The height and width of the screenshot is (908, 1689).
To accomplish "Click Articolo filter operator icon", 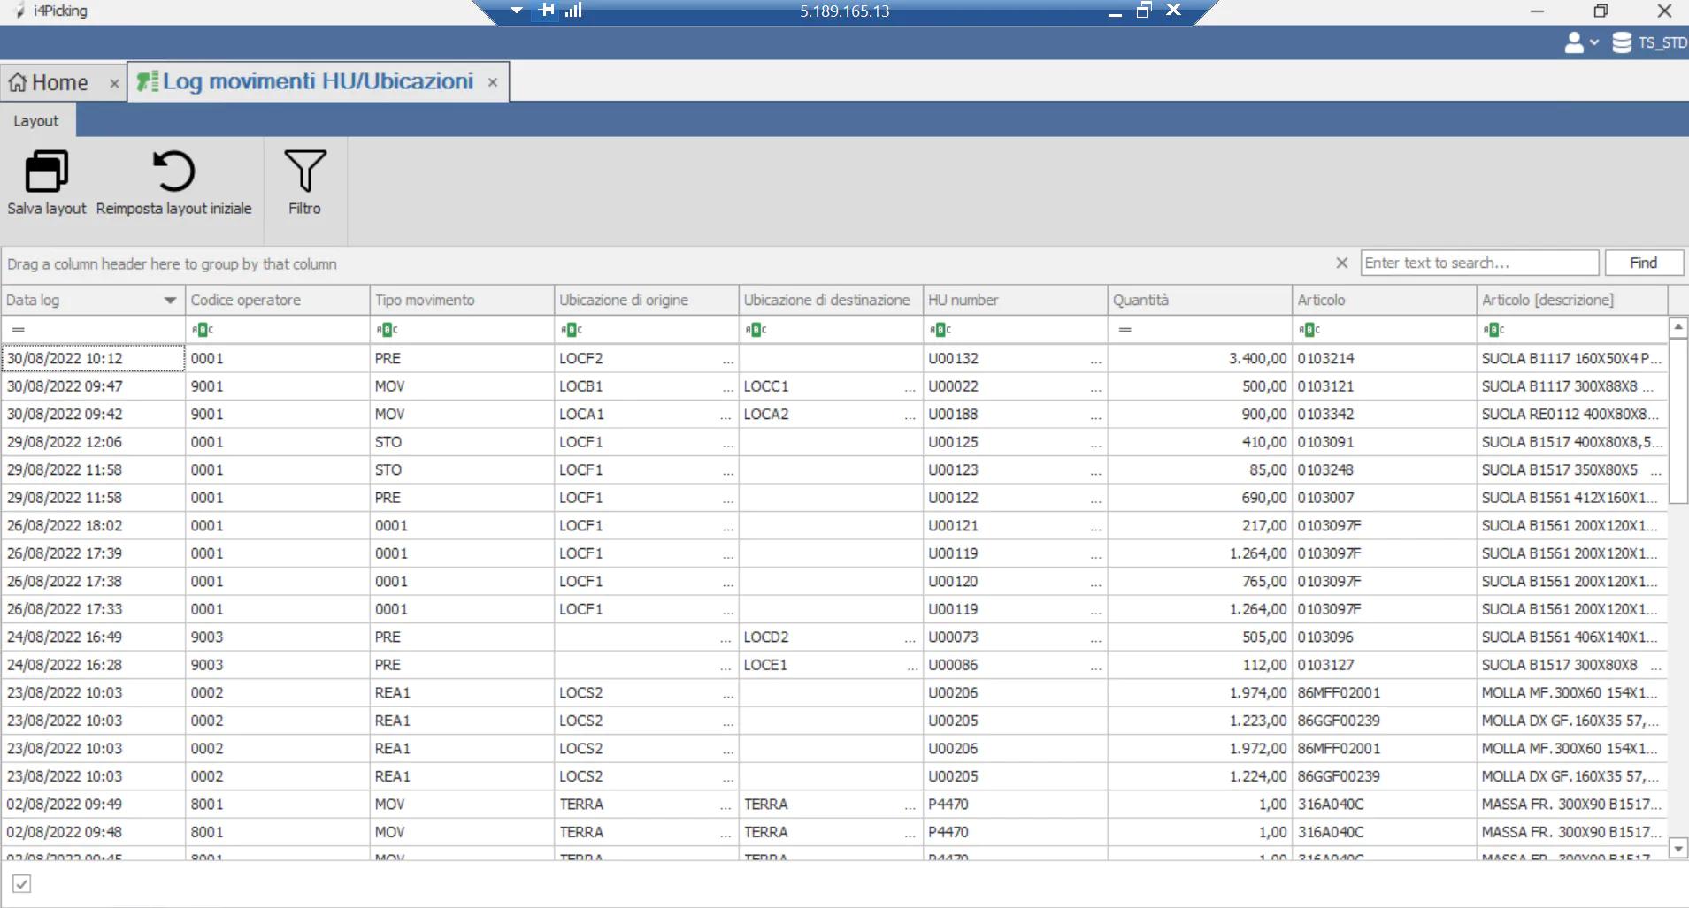I will coord(1309,330).
